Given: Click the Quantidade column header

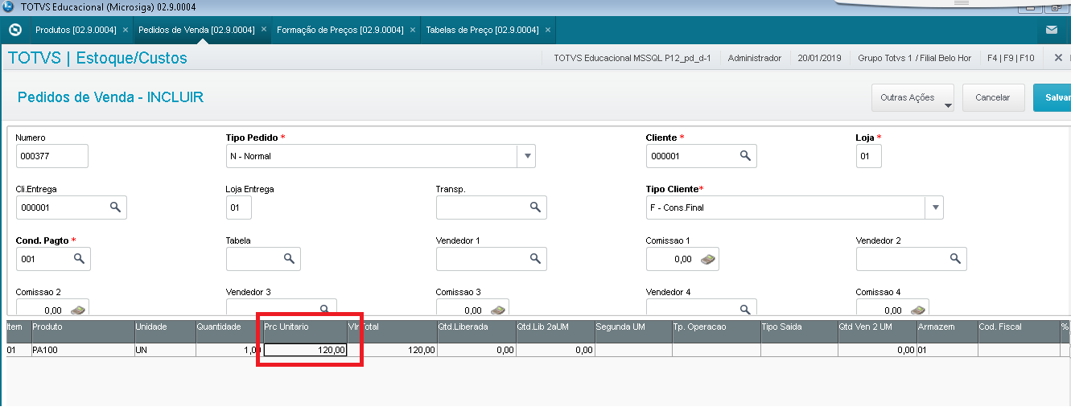Looking at the screenshot, I should [x=229, y=331].
